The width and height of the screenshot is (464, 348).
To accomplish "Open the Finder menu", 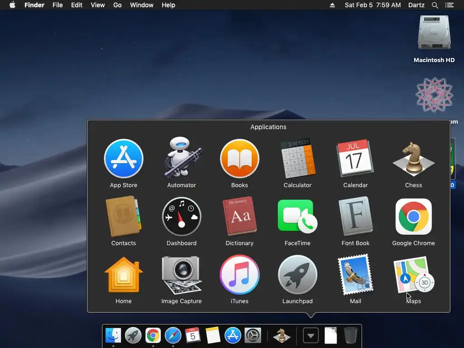I will tap(34, 5).
